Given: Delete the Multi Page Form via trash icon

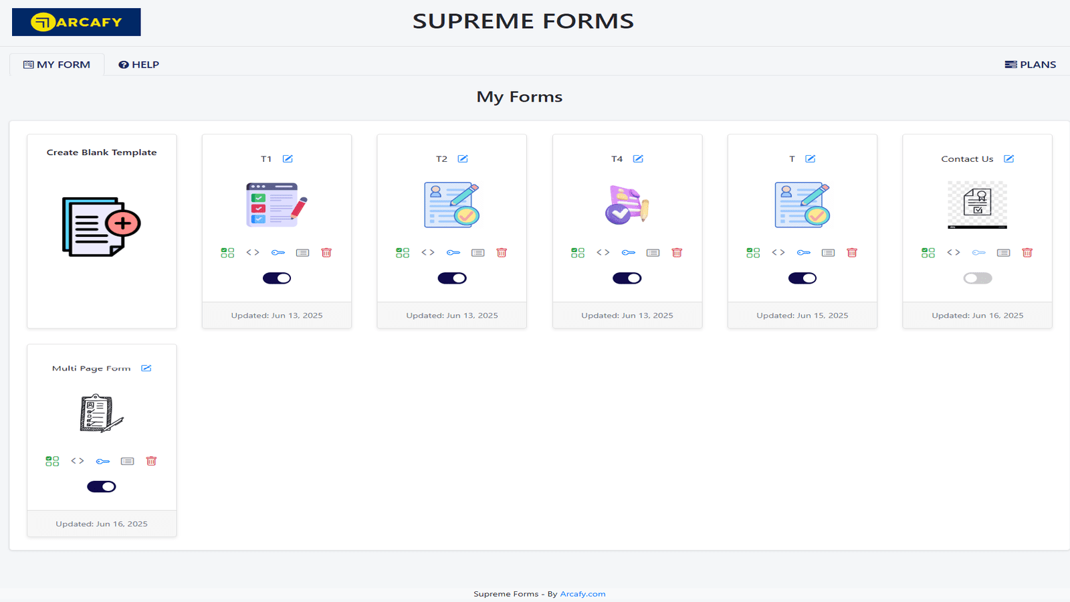Looking at the screenshot, I should (151, 461).
